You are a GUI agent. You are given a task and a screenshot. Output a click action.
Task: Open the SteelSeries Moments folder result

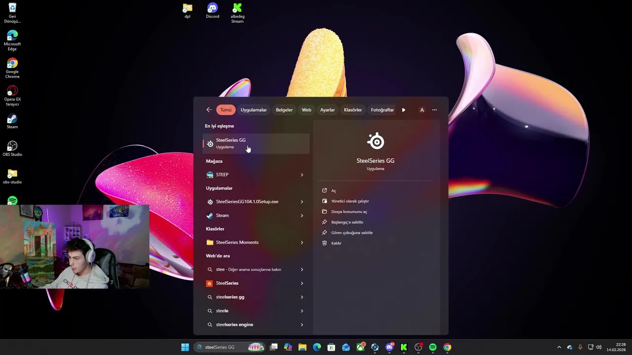point(250,243)
